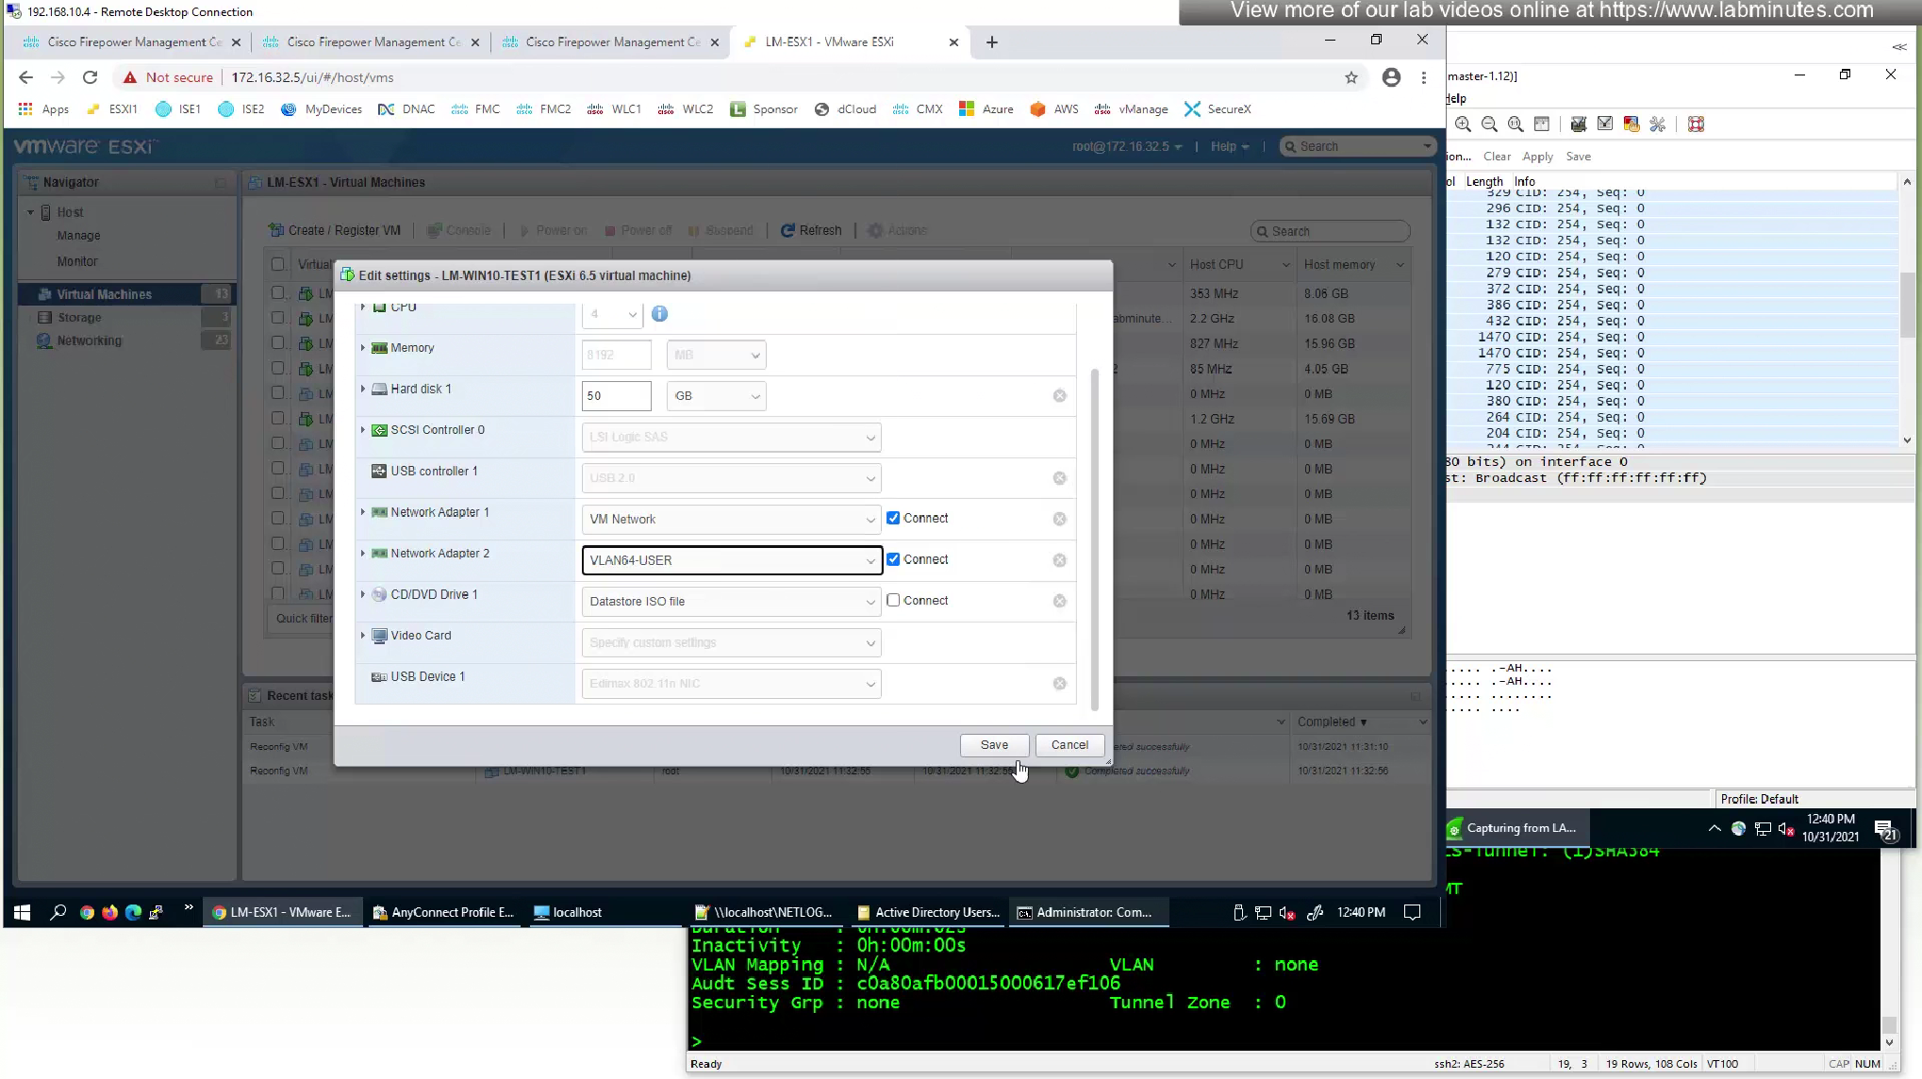Click the Cancel button

pos(1069,745)
